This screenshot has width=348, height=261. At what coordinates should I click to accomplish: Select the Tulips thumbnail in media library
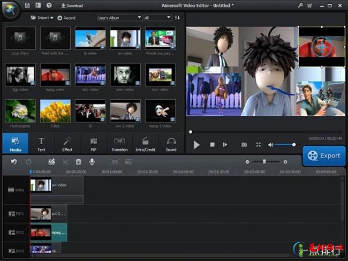click(x=55, y=110)
